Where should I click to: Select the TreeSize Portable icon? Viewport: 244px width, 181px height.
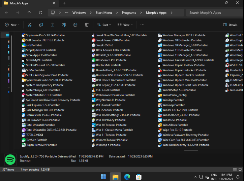24,140
